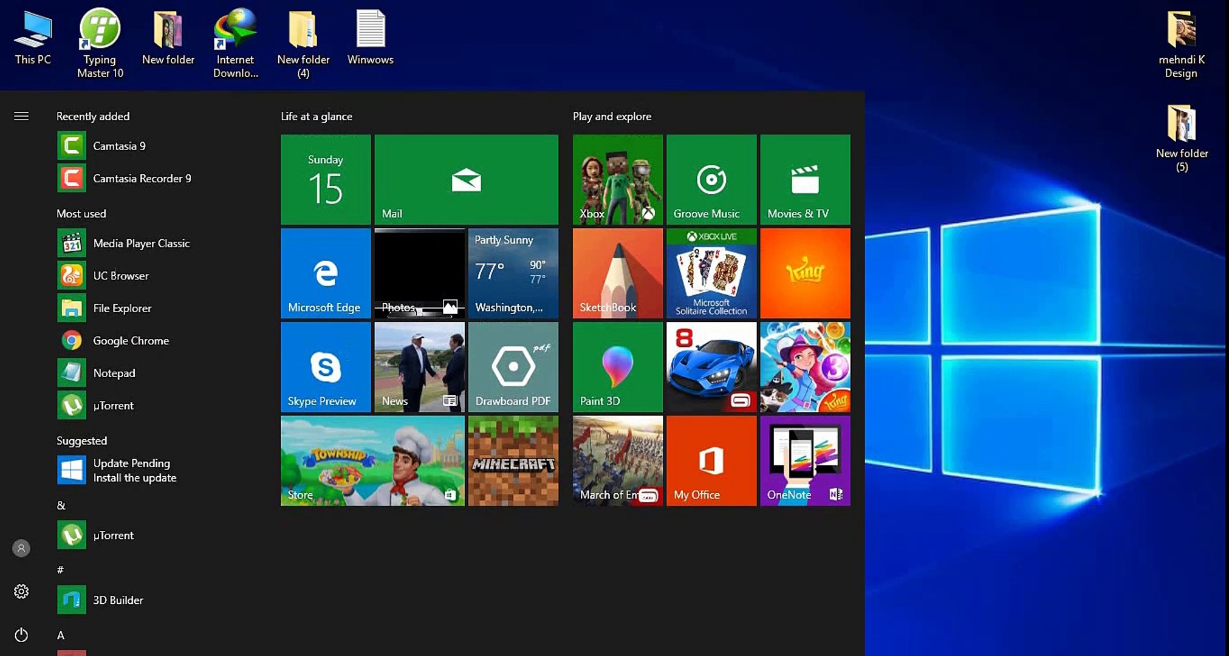
Task: Click the Washington weather tile
Action: (x=513, y=273)
